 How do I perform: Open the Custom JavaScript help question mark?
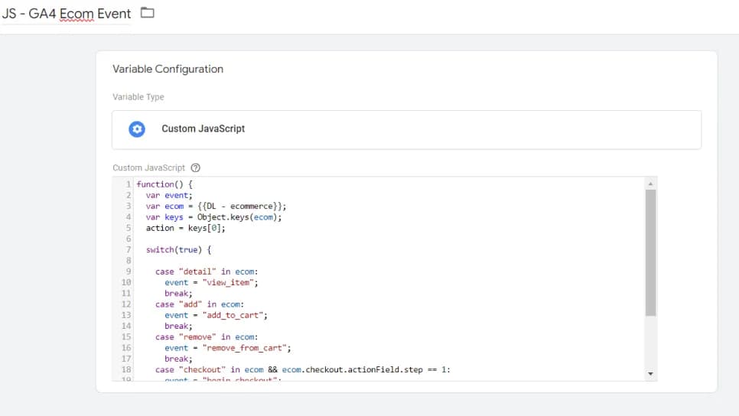click(x=196, y=167)
